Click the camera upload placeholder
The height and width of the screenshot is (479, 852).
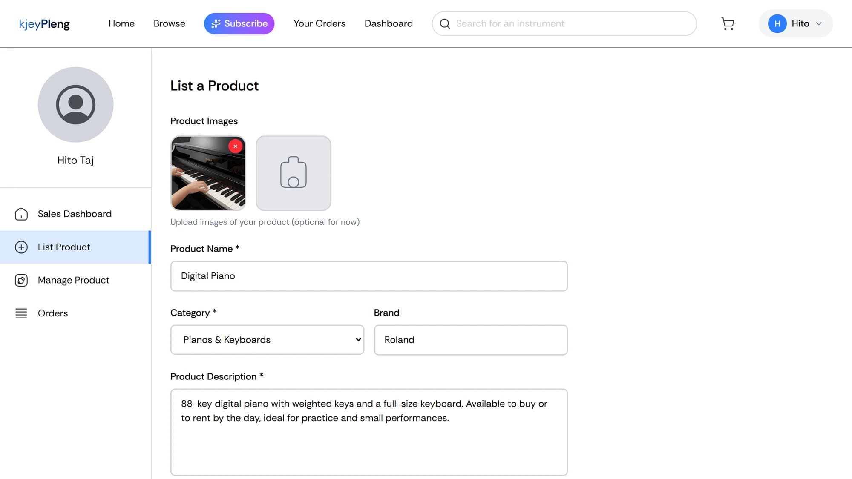pyautogui.click(x=293, y=173)
